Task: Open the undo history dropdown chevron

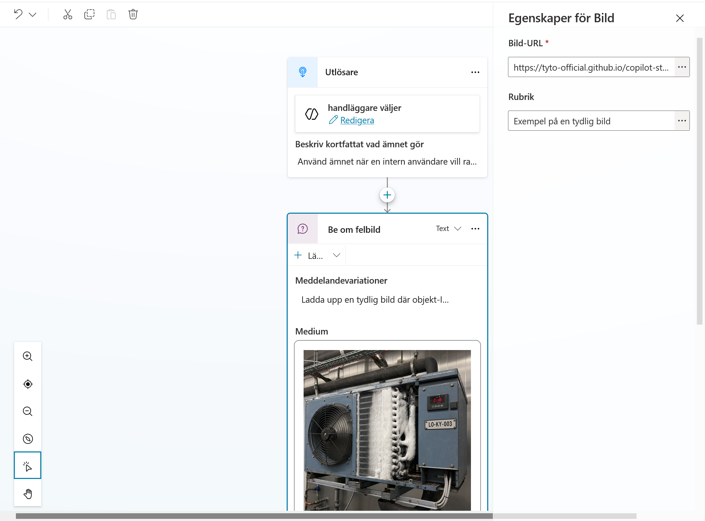Action: (32, 14)
